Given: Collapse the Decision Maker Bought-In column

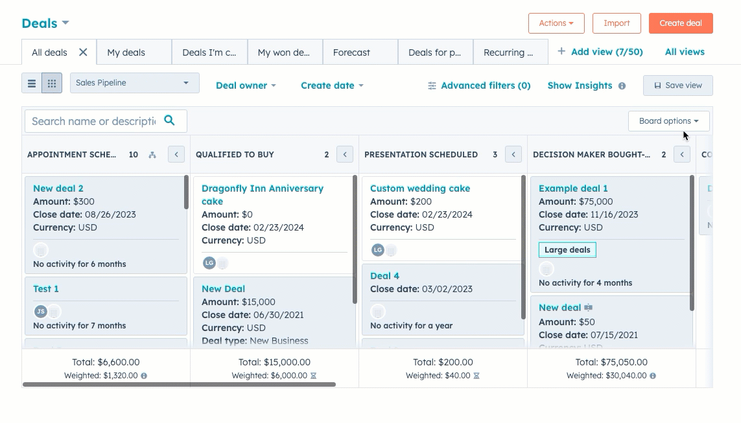Looking at the screenshot, I should 681,154.
